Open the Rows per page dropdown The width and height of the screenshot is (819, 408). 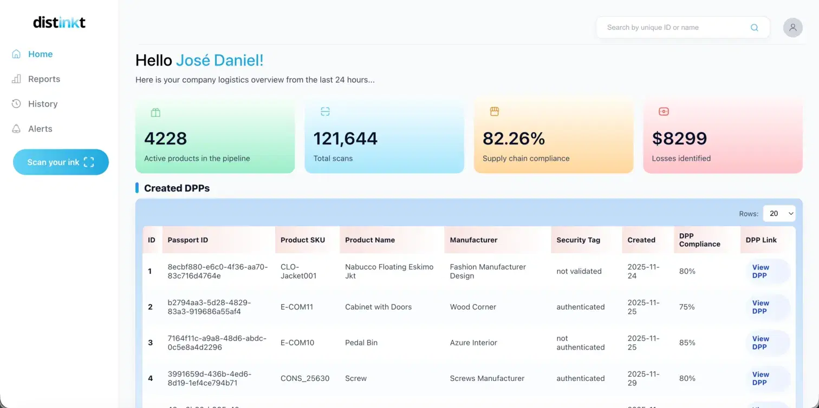click(x=779, y=213)
